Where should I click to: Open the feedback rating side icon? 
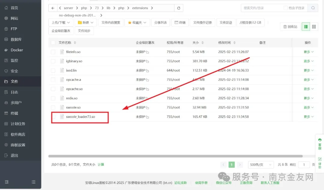[x=320, y=163]
